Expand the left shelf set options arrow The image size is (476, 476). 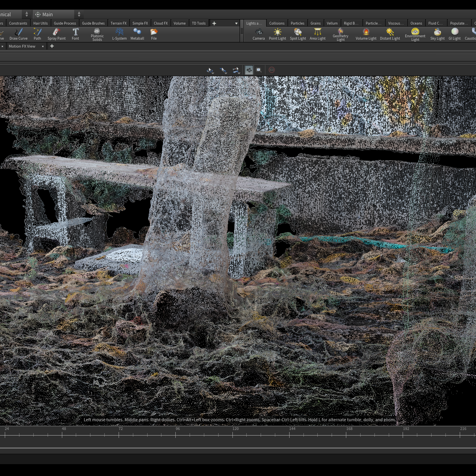tap(236, 23)
